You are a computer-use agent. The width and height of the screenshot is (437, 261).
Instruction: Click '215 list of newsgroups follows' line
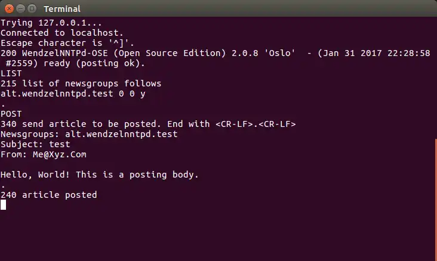[x=81, y=83]
